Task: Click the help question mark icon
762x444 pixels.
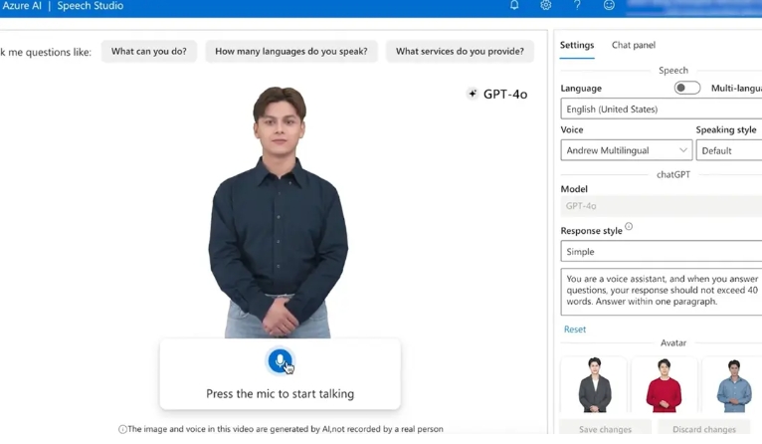Action: pos(577,6)
